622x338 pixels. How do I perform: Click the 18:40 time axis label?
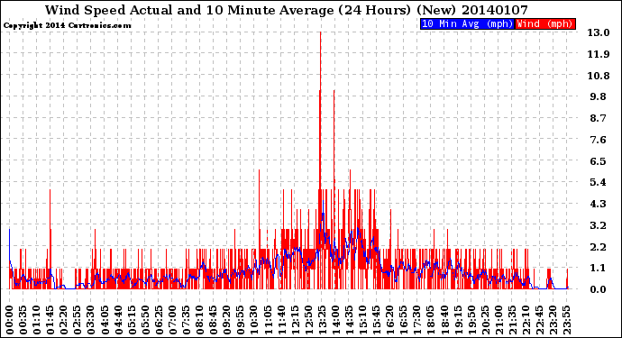[444, 320]
